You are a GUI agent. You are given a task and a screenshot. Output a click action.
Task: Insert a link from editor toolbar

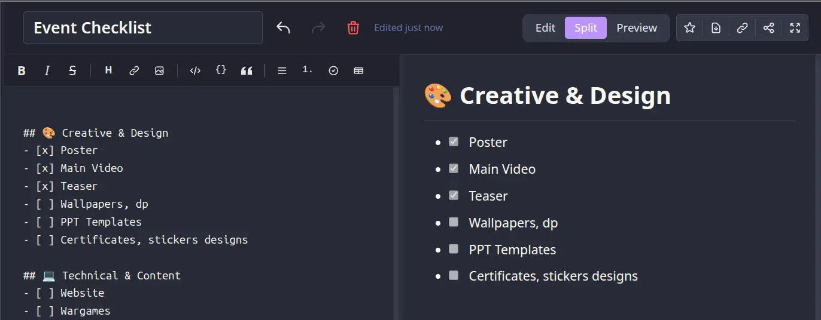(x=134, y=70)
